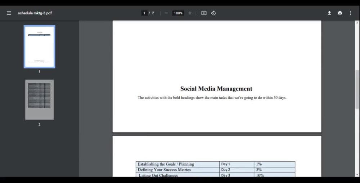This screenshot has width=360, height=183.
Task: Click the 100% zoom level field
Action: pos(178,13)
